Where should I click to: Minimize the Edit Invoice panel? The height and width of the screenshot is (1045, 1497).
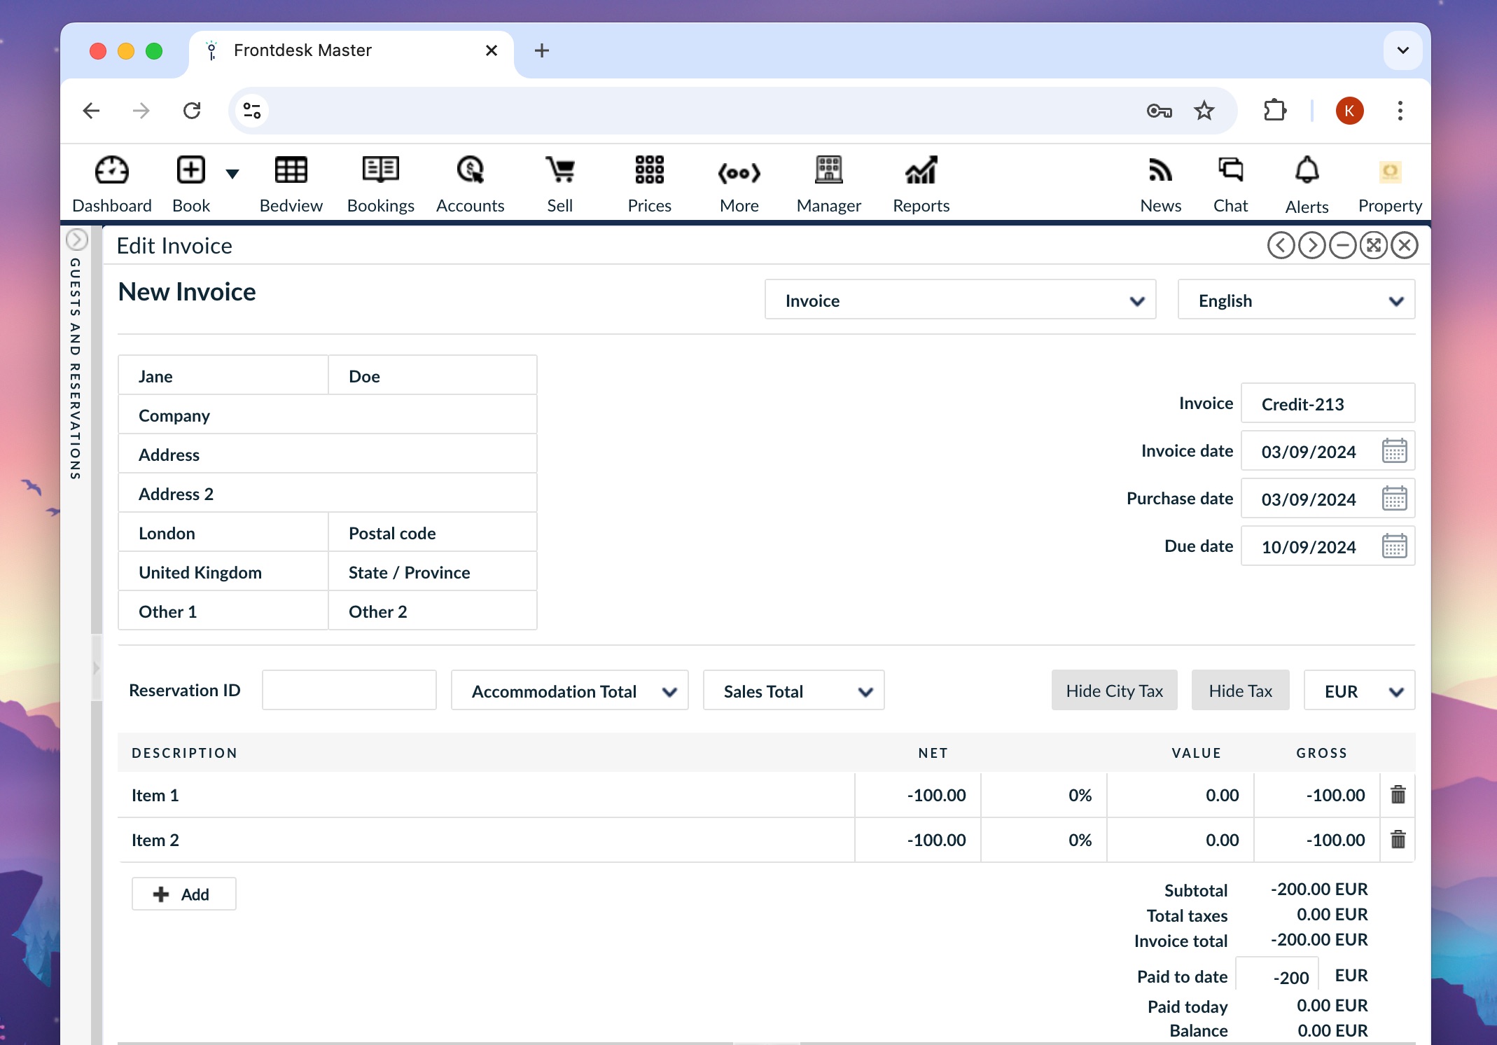[x=1343, y=246]
